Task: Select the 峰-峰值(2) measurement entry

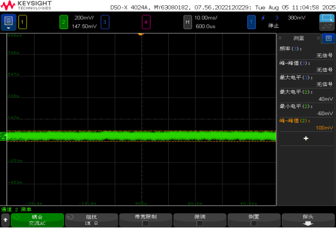Action: (306, 124)
